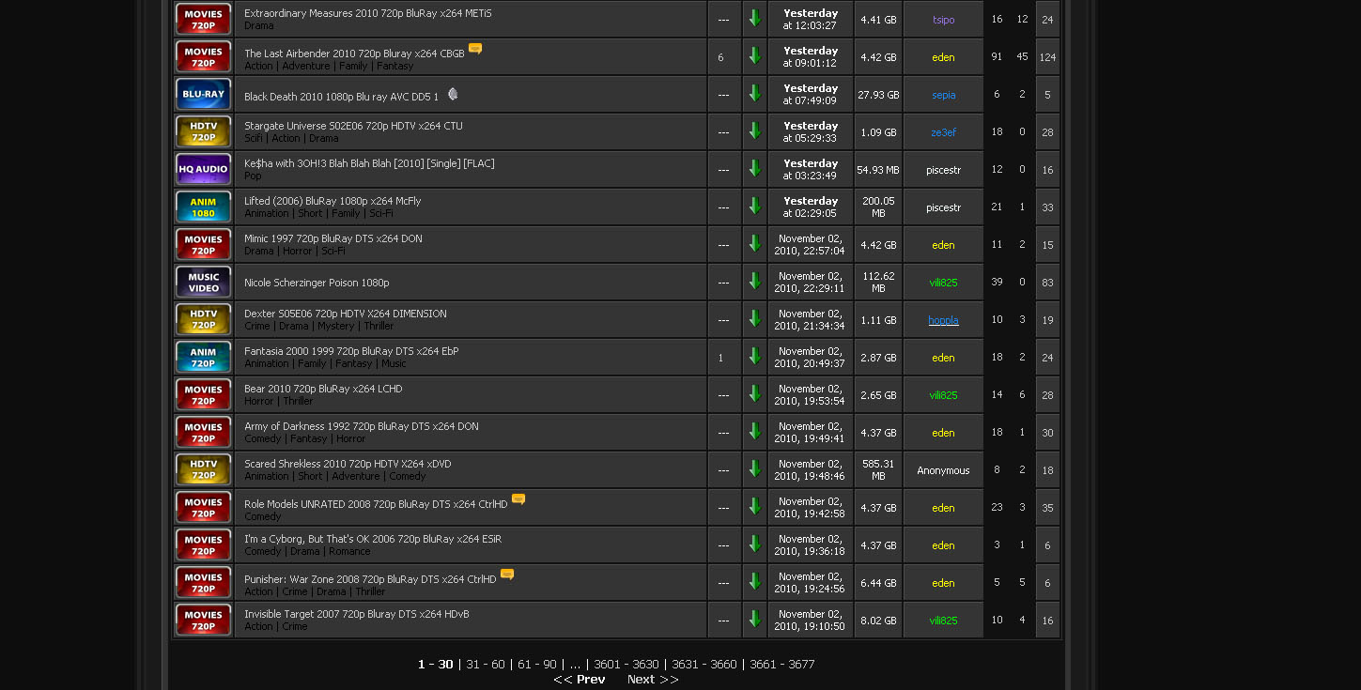Click the Movies 720p icon for Extraordinary Measures

pyautogui.click(x=203, y=19)
